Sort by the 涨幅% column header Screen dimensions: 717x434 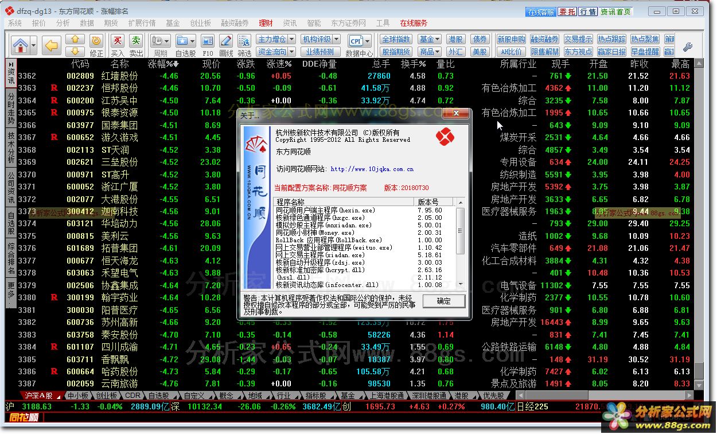coord(163,64)
